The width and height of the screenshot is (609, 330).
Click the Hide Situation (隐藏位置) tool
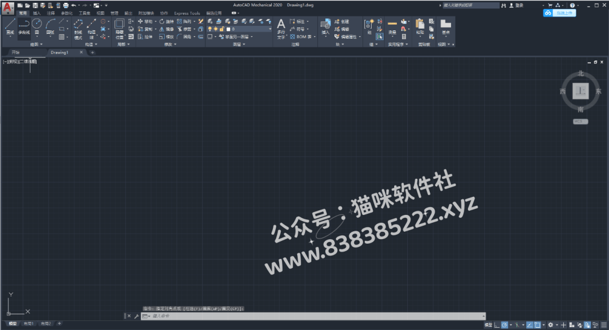(119, 29)
